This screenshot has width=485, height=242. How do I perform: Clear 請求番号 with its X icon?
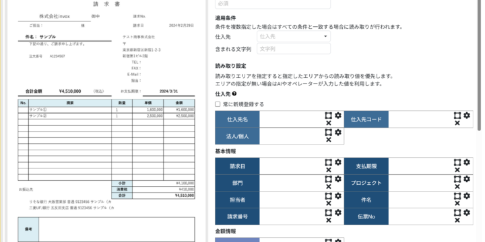(329, 220)
